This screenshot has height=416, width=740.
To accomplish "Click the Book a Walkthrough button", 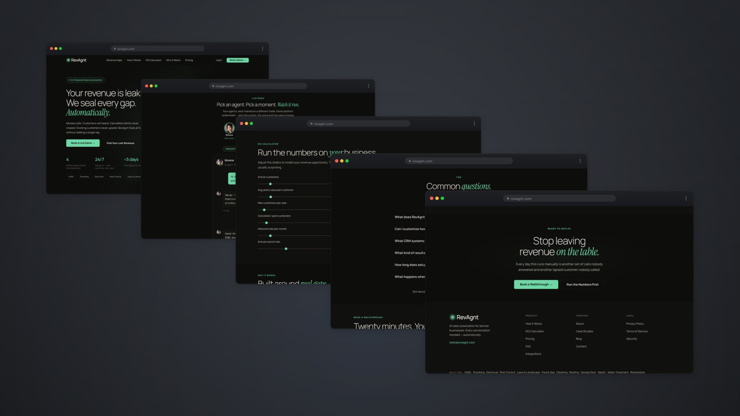I will pos(536,284).
